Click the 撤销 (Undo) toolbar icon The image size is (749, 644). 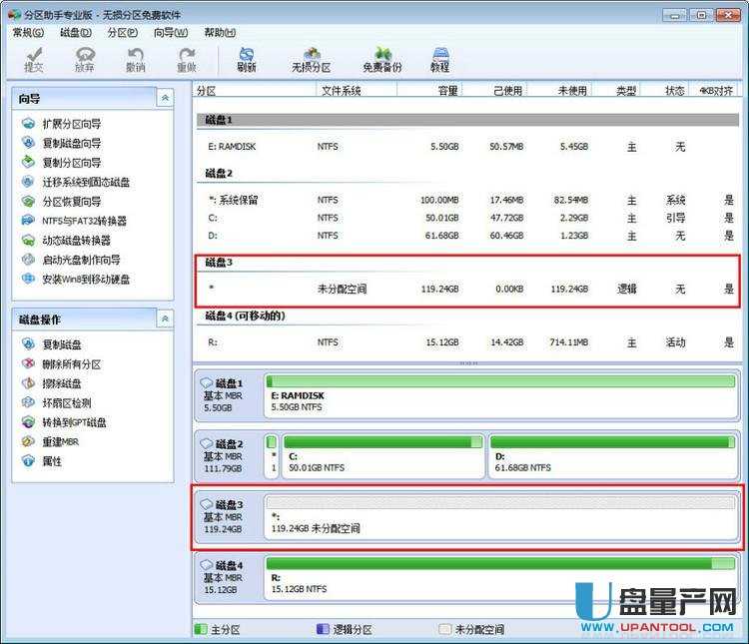[135, 59]
